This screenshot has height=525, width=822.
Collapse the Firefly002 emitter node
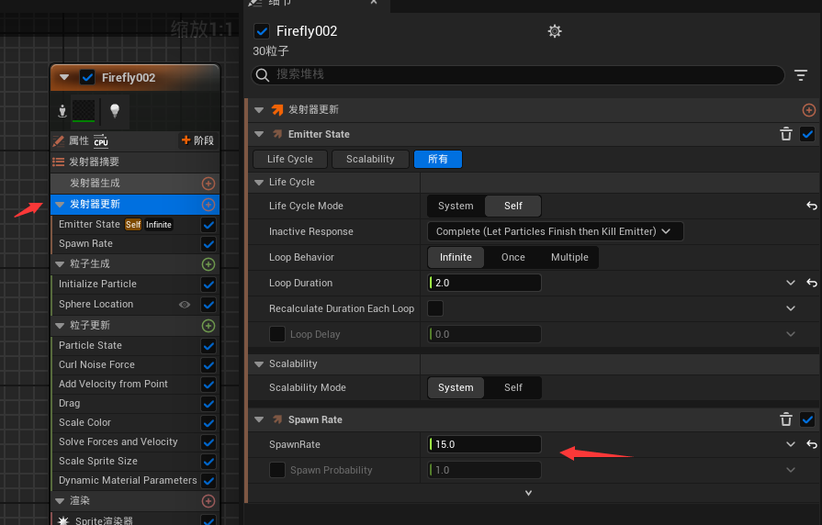click(64, 77)
